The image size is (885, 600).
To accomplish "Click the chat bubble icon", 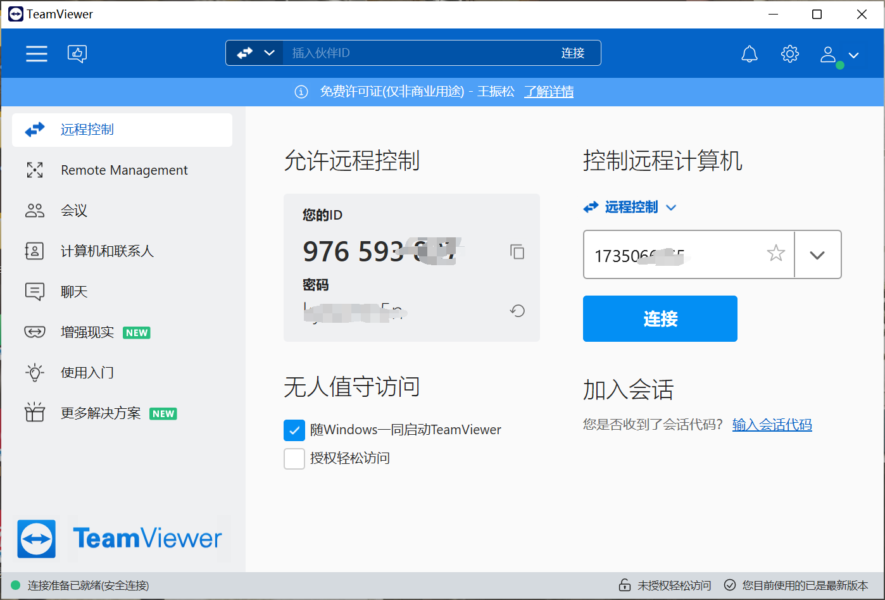I will click(x=35, y=292).
